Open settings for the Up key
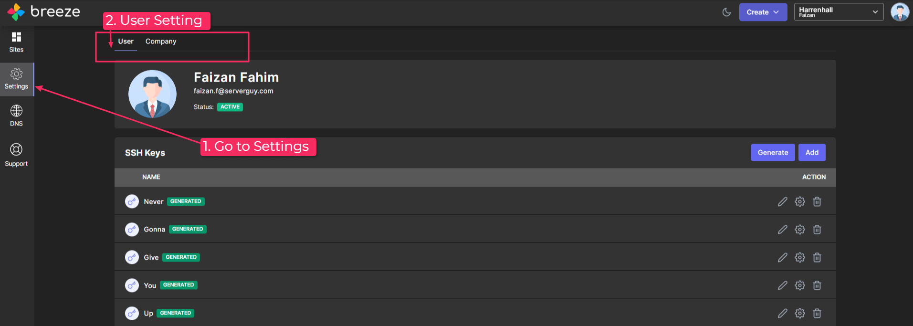Image resolution: width=913 pixels, height=326 pixels. click(800, 314)
